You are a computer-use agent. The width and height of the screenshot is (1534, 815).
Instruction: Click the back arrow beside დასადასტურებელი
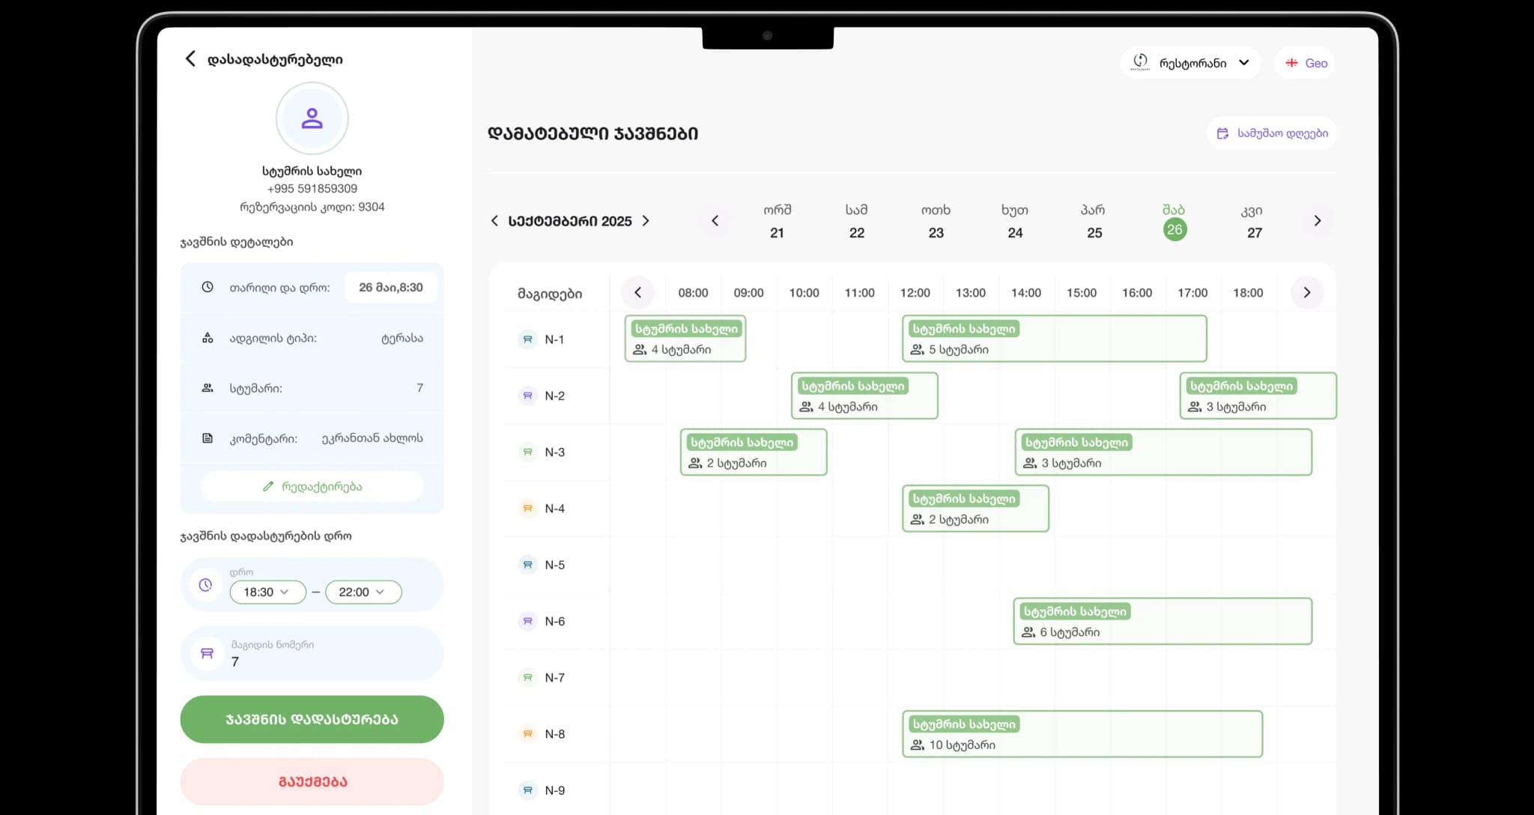click(190, 58)
